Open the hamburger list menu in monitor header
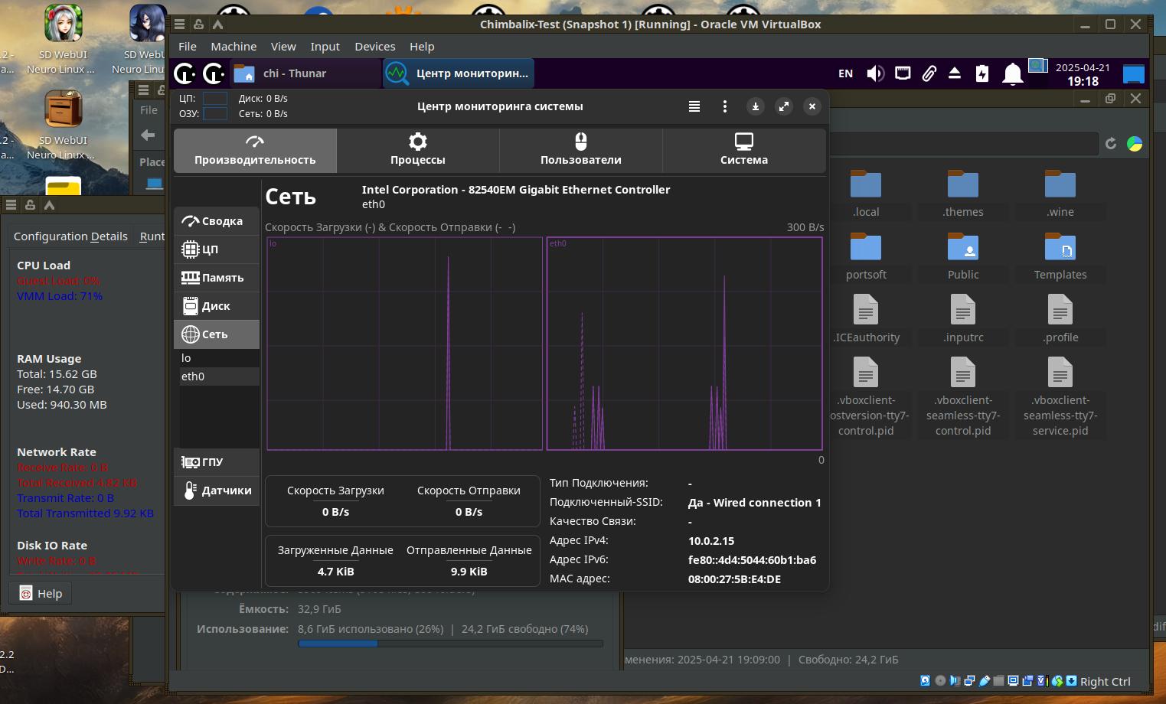1166x704 pixels. click(x=694, y=107)
